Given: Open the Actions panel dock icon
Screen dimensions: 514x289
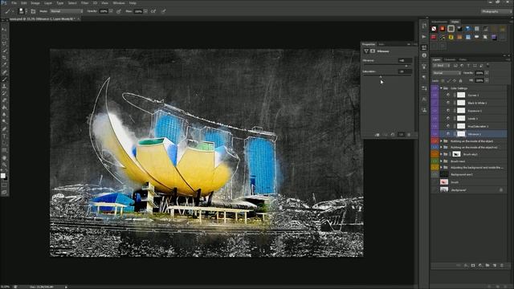Looking at the screenshot, I should (424, 37).
